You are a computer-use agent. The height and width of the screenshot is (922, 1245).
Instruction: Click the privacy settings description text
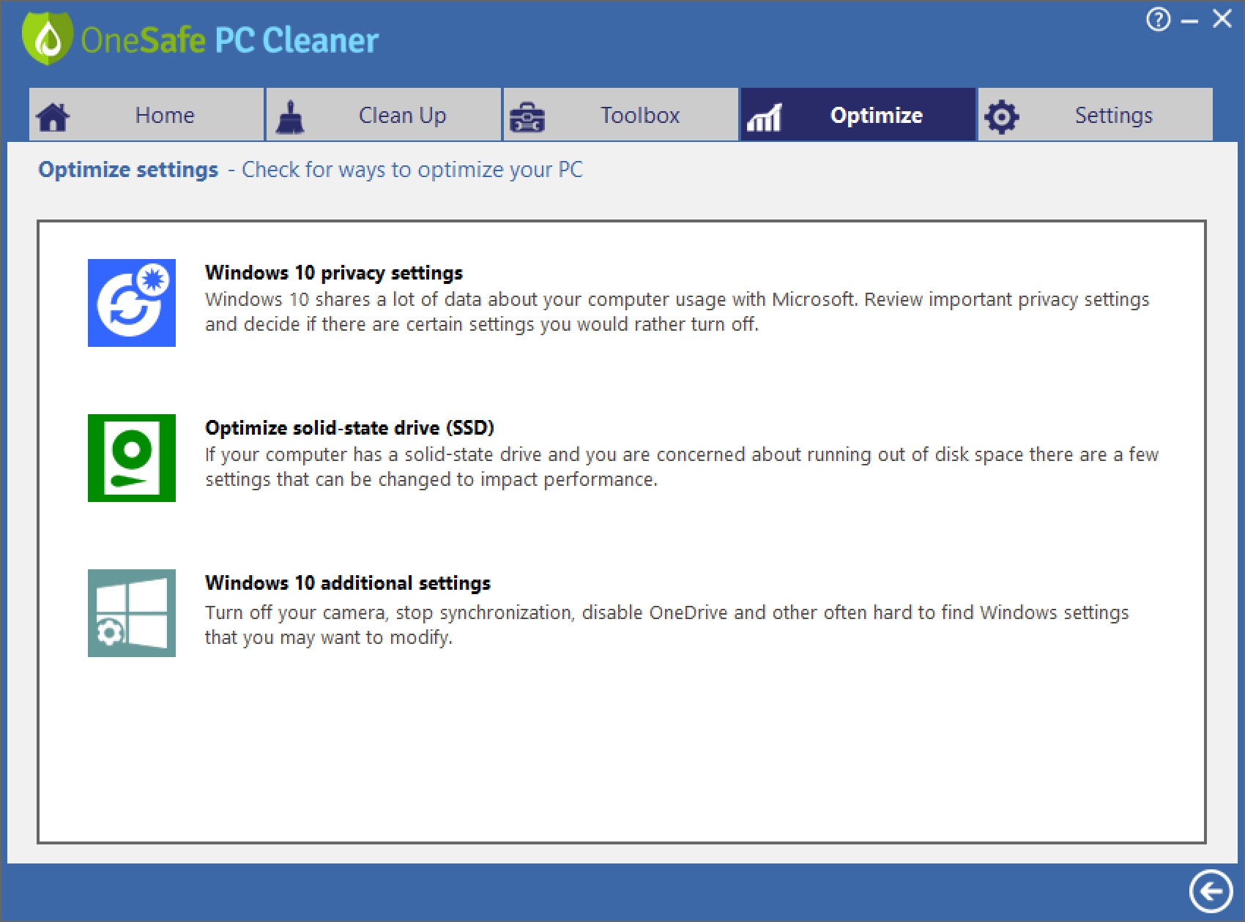677,312
